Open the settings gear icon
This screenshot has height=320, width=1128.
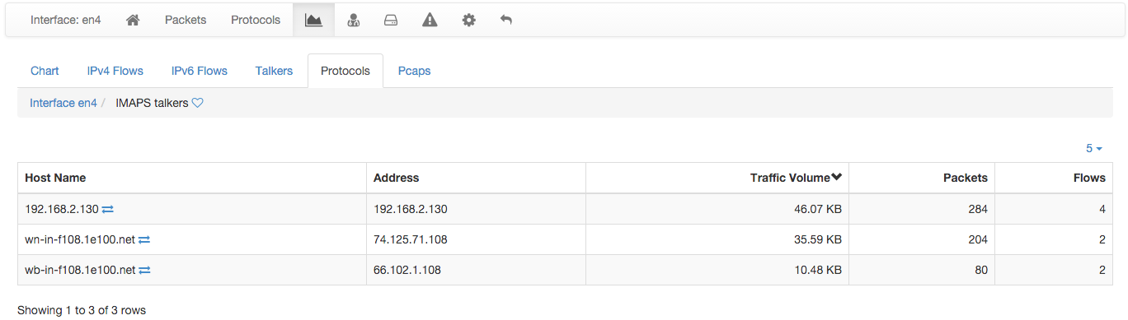tap(468, 20)
